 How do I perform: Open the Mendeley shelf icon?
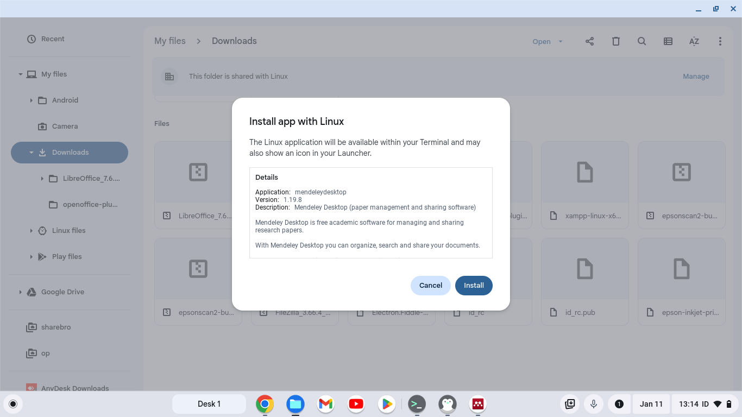(x=478, y=404)
